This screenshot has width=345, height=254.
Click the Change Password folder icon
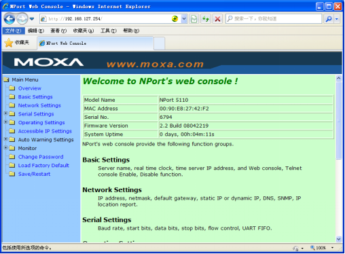pyautogui.click(x=12, y=157)
